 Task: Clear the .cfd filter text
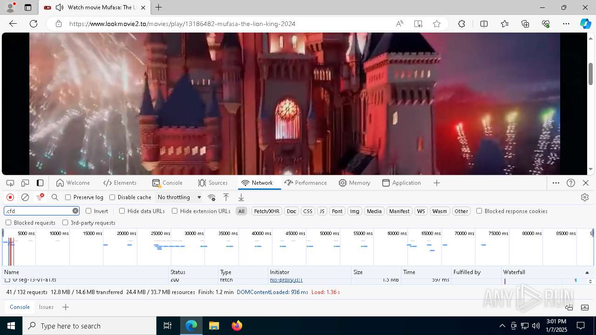click(x=75, y=211)
